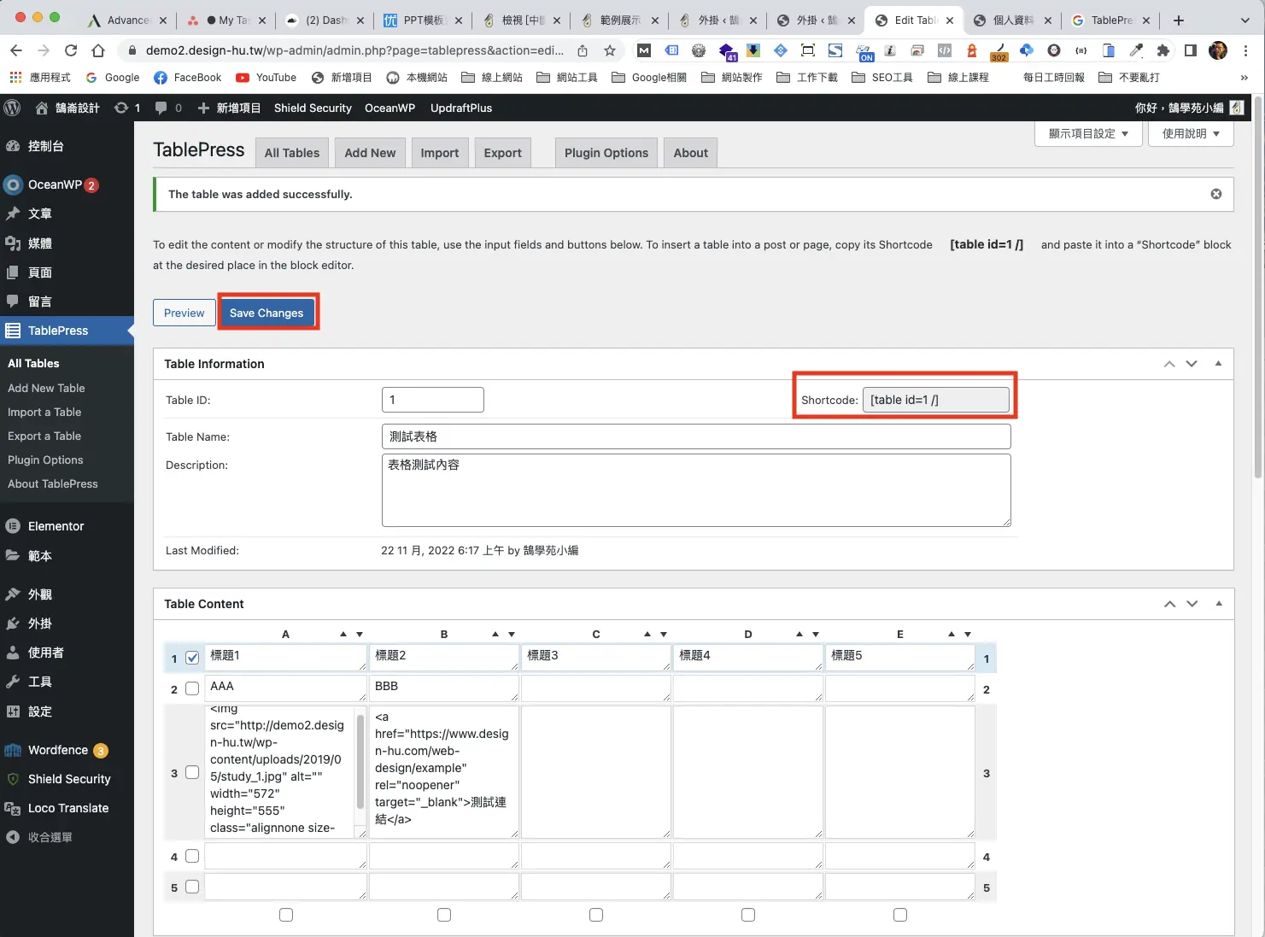Expand the 顯示項目設定 screen options dropdown
Viewport: 1265px width, 937px height.
1088,133
